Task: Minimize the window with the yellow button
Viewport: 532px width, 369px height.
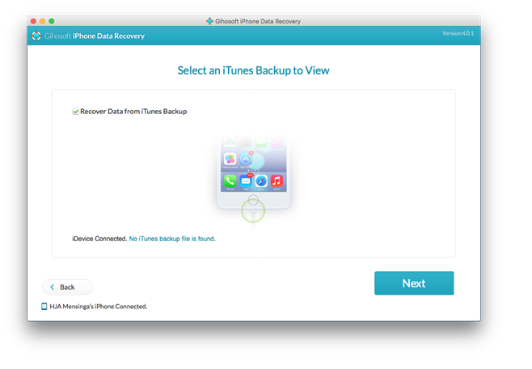Action: 43,20
